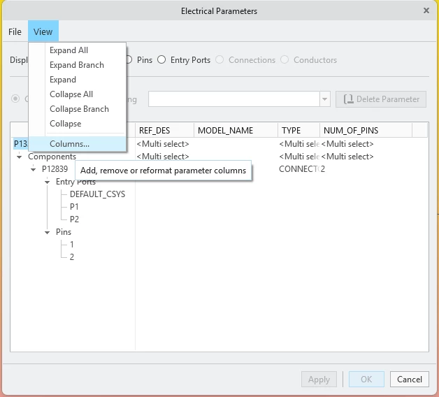Select Collapse All in the menu
Viewport: 439px width, 397px height.
[x=71, y=94]
